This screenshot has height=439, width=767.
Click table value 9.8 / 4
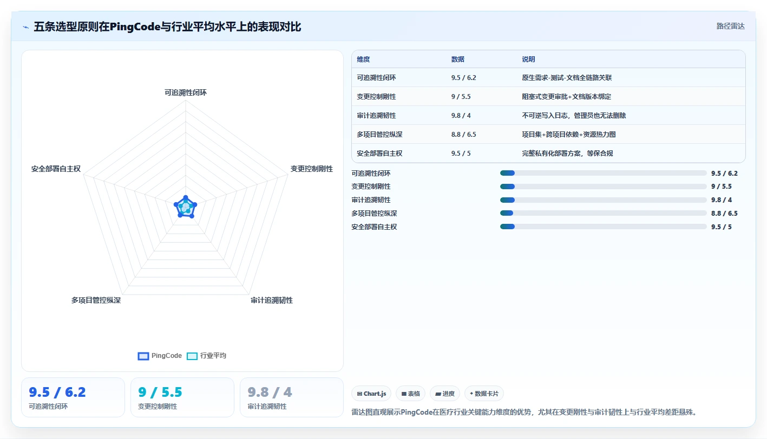[461, 116]
